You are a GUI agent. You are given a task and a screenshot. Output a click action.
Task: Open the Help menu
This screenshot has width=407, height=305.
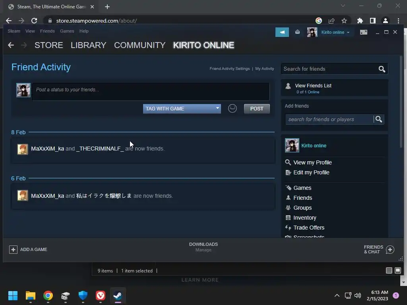click(84, 31)
